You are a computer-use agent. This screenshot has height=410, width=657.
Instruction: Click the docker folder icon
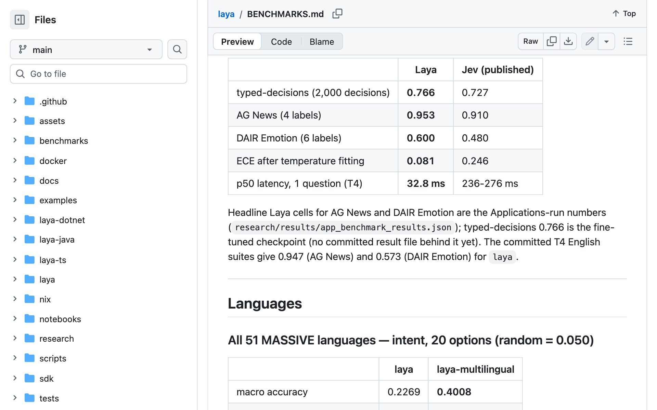pyautogui.click(x=30, y=161)
